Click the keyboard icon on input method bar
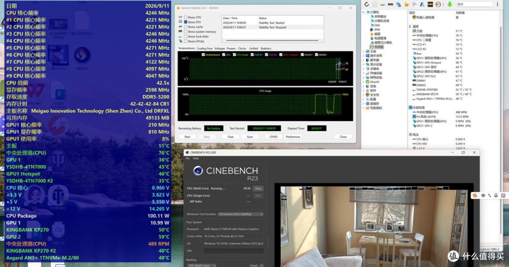 pos(503,196)
